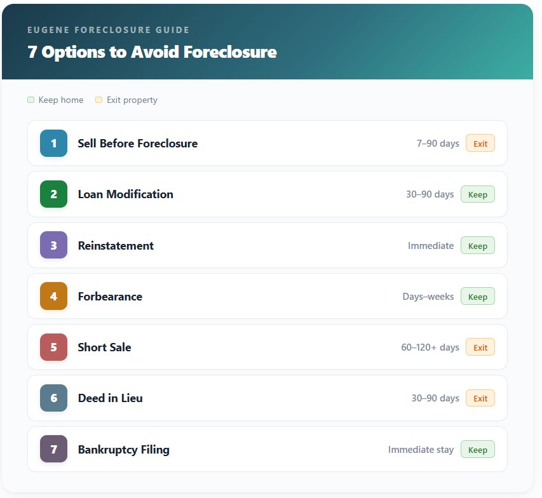This screenshot has height=498, width=542.
Task: Click the green Keep home legend swatch
Action: [x=31, y=100]
